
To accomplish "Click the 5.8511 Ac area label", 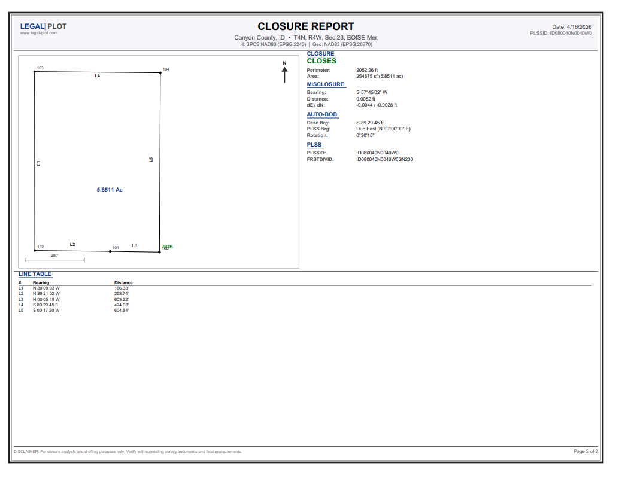I will click(110, 190).
